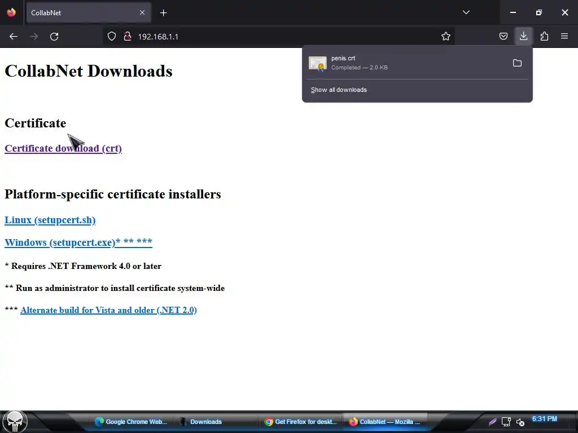Go back with the browser back arrow

pos(14,37)
